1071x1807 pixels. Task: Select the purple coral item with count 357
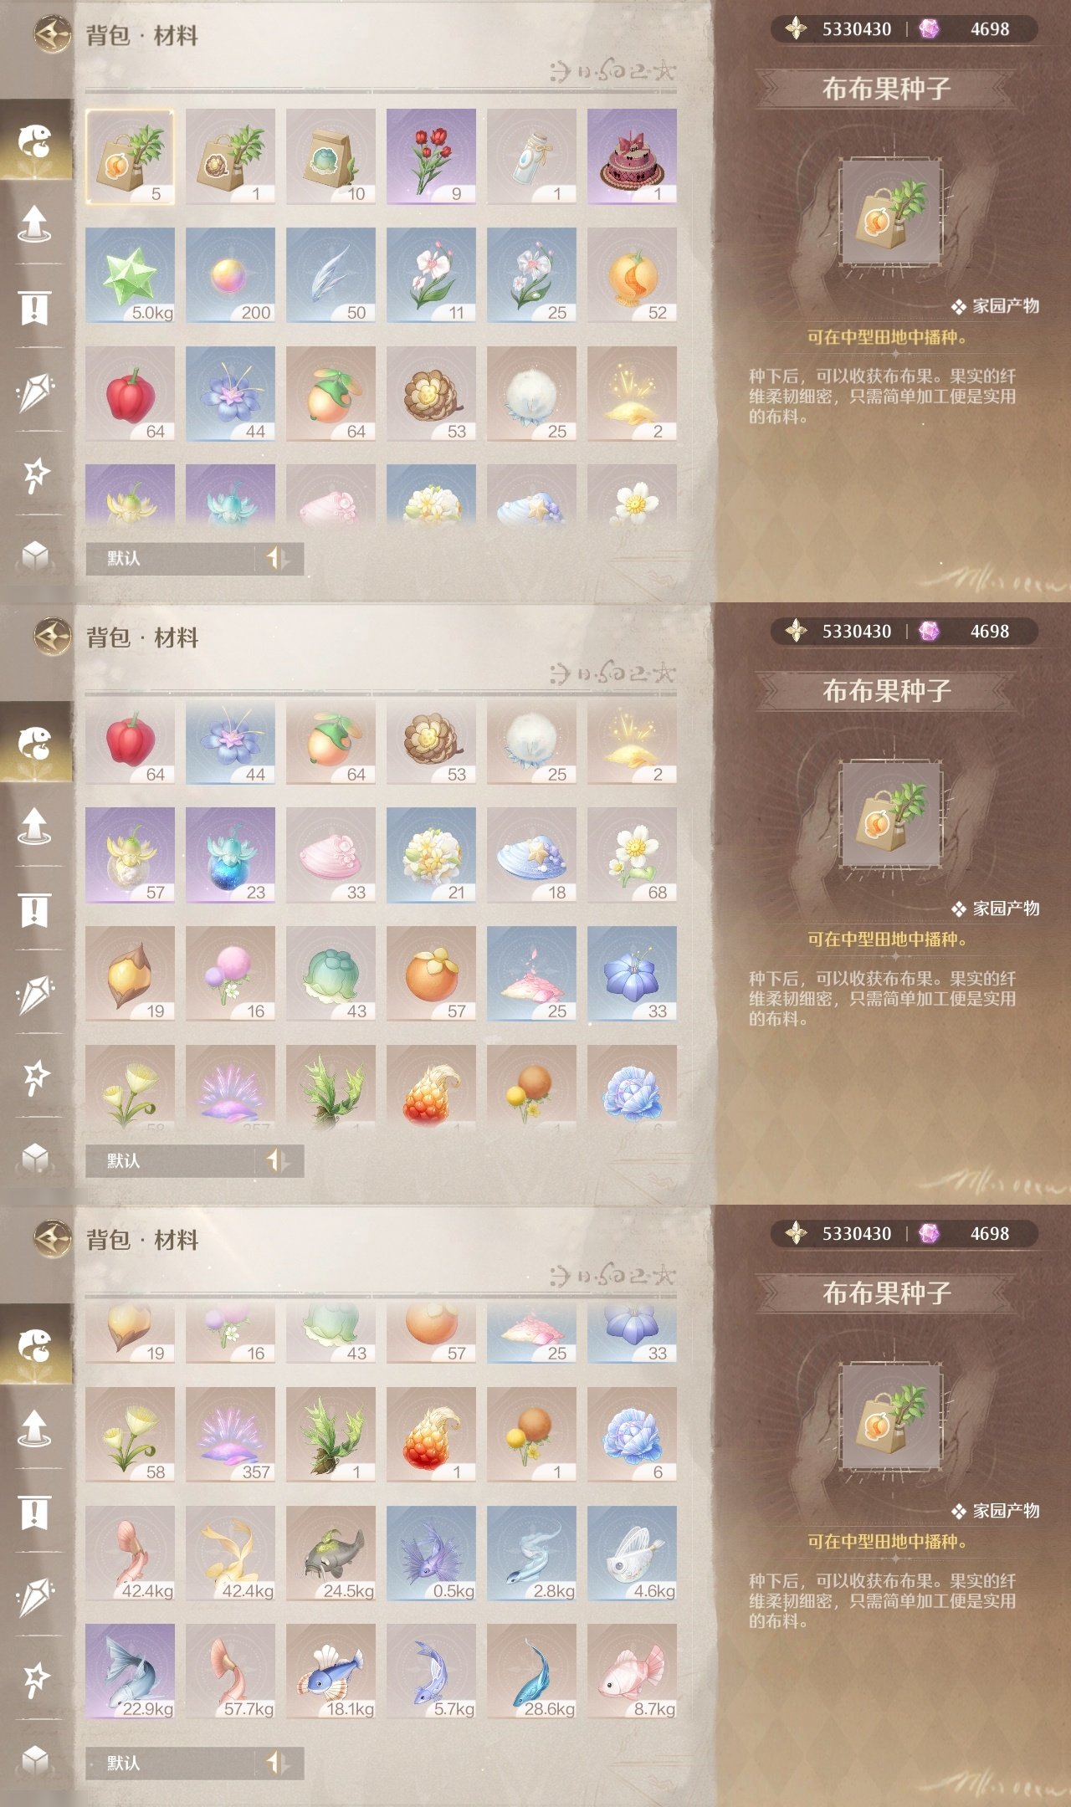click(230, 1435)
